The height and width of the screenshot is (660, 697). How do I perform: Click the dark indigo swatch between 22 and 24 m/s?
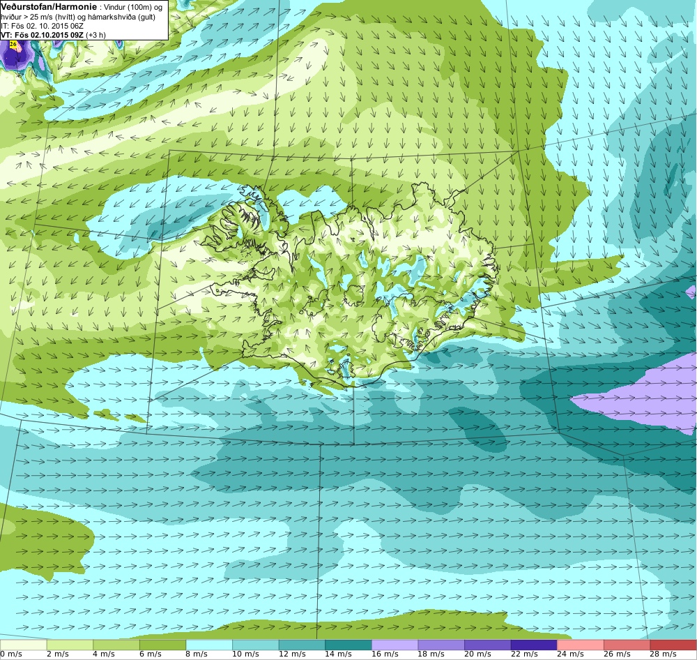click(x=534, y=645)
